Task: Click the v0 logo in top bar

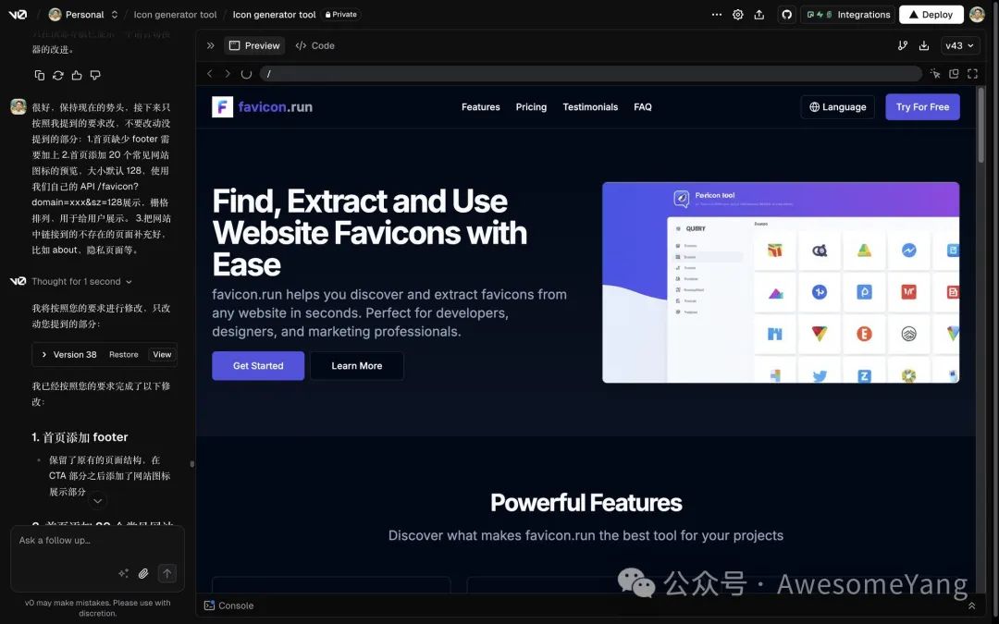Action: pyautogui.click(x=18, y=14)
